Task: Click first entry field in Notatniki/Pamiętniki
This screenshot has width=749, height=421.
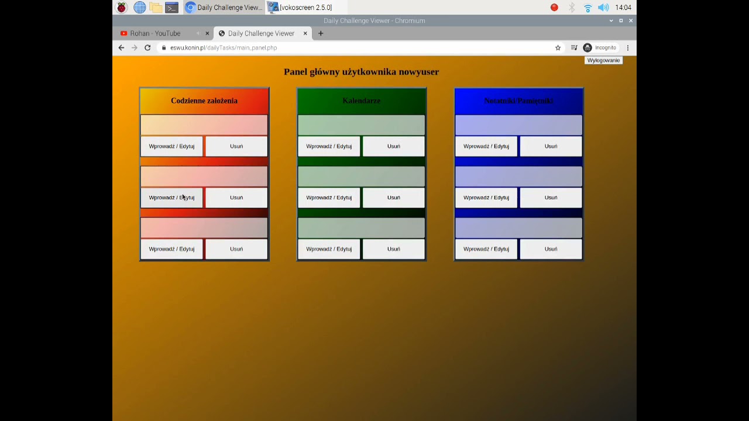Action: pyautogui.click(x=519, y=125)
